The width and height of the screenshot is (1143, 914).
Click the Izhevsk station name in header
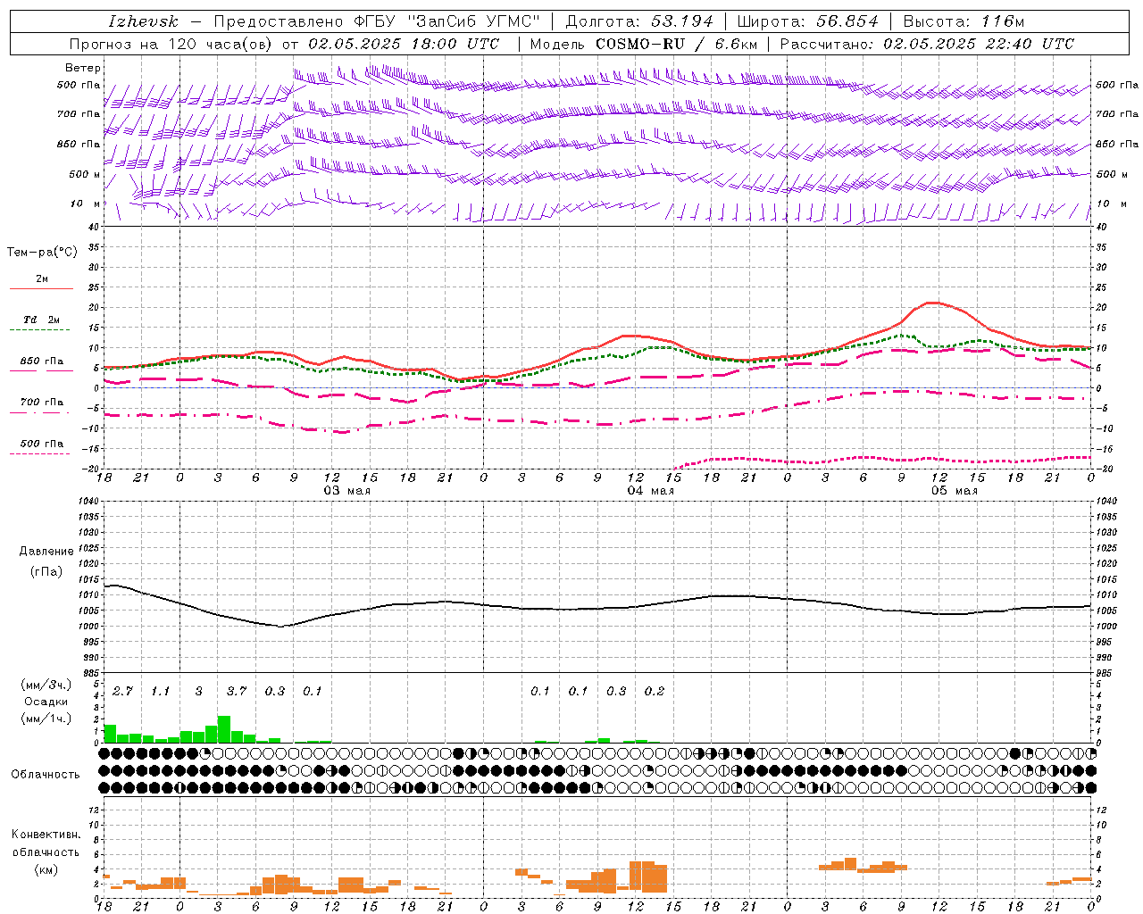point(143,21)
